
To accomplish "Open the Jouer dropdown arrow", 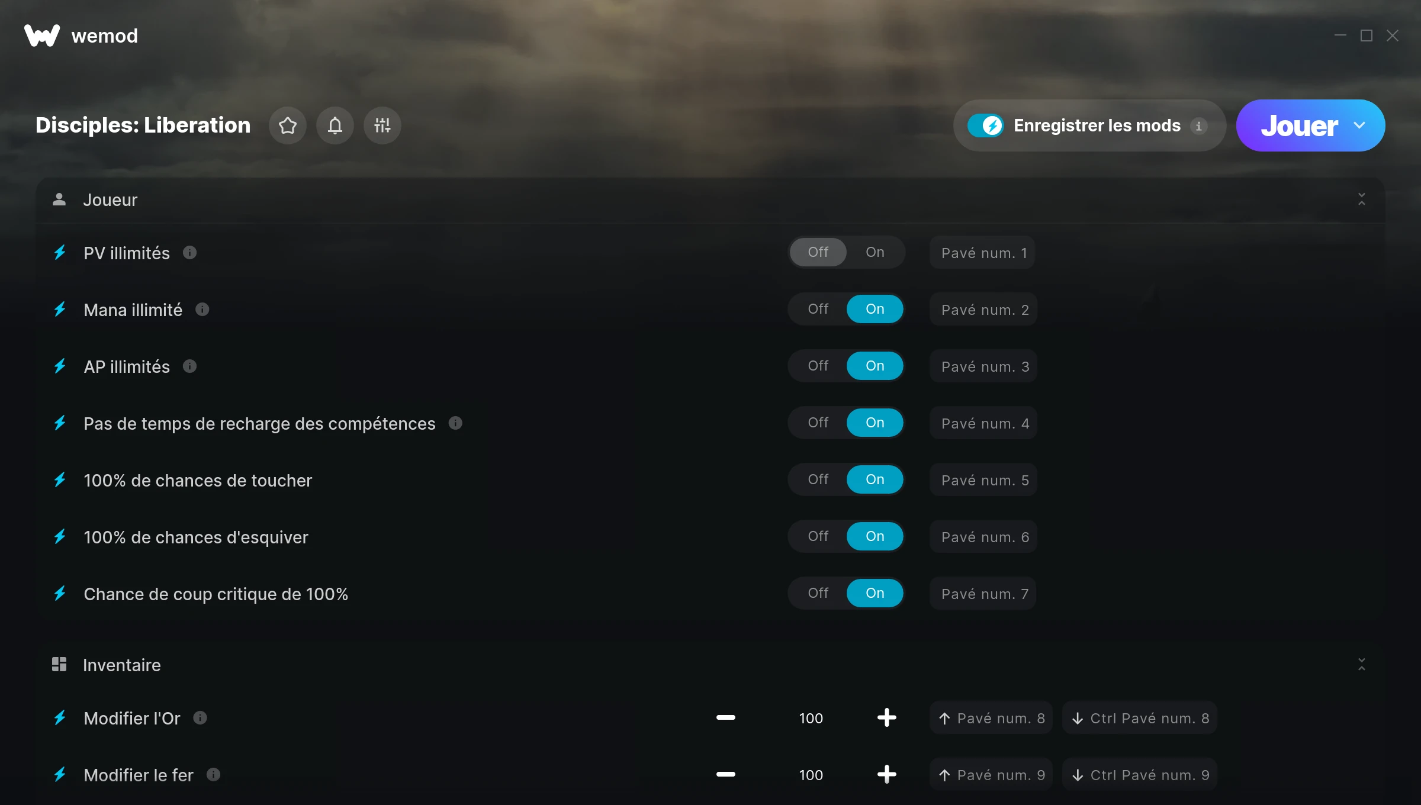I will click(1359, 125).
